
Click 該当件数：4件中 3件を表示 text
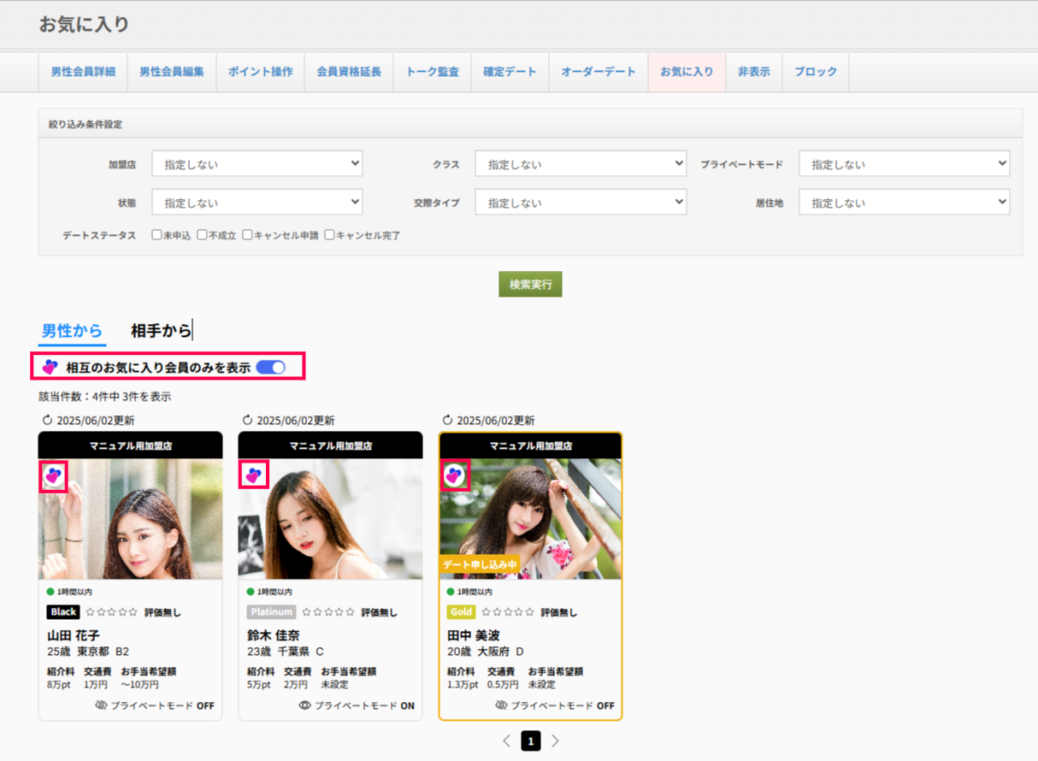tap(104, 397)
